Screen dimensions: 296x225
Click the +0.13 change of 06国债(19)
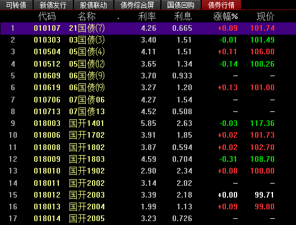click(228, 87)
